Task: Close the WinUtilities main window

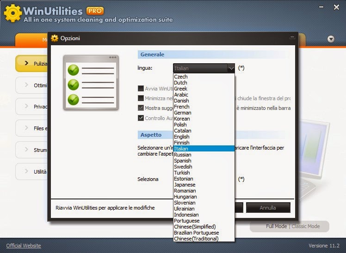Action: 336,7
